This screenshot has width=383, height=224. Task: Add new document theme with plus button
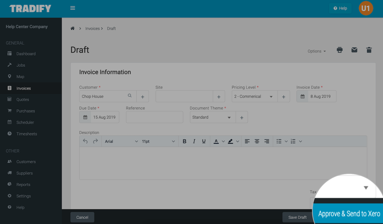242,117
